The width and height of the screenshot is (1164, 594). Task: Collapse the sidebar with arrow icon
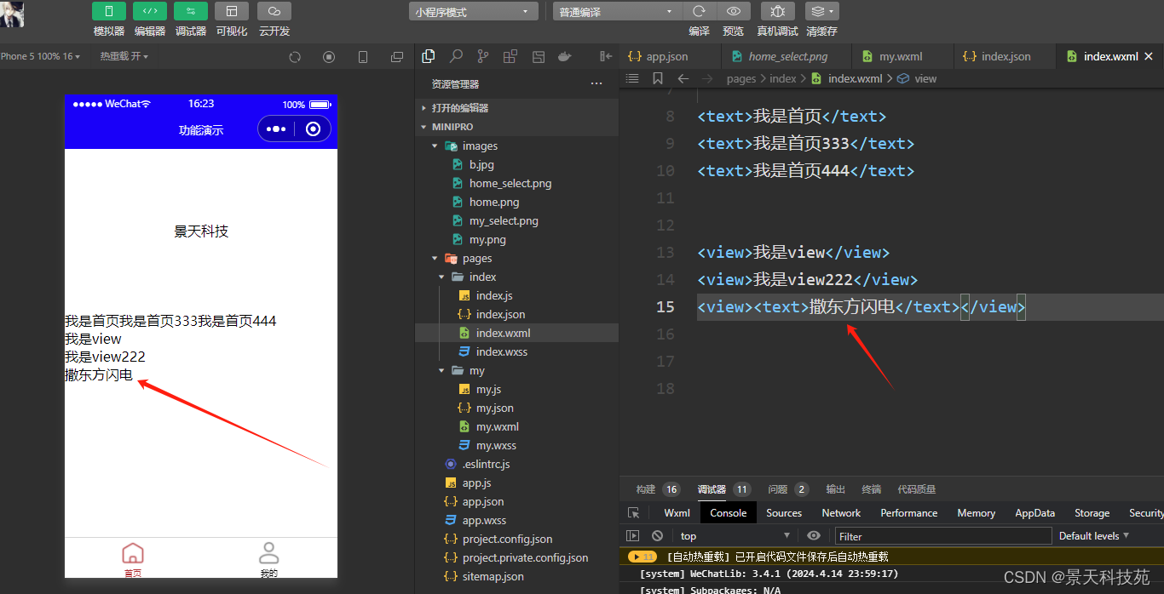point(606,56)
